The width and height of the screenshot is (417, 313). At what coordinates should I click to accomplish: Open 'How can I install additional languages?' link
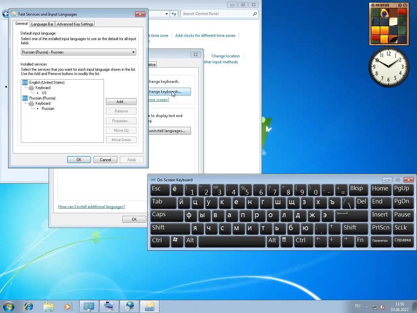(x=92, y=207)
